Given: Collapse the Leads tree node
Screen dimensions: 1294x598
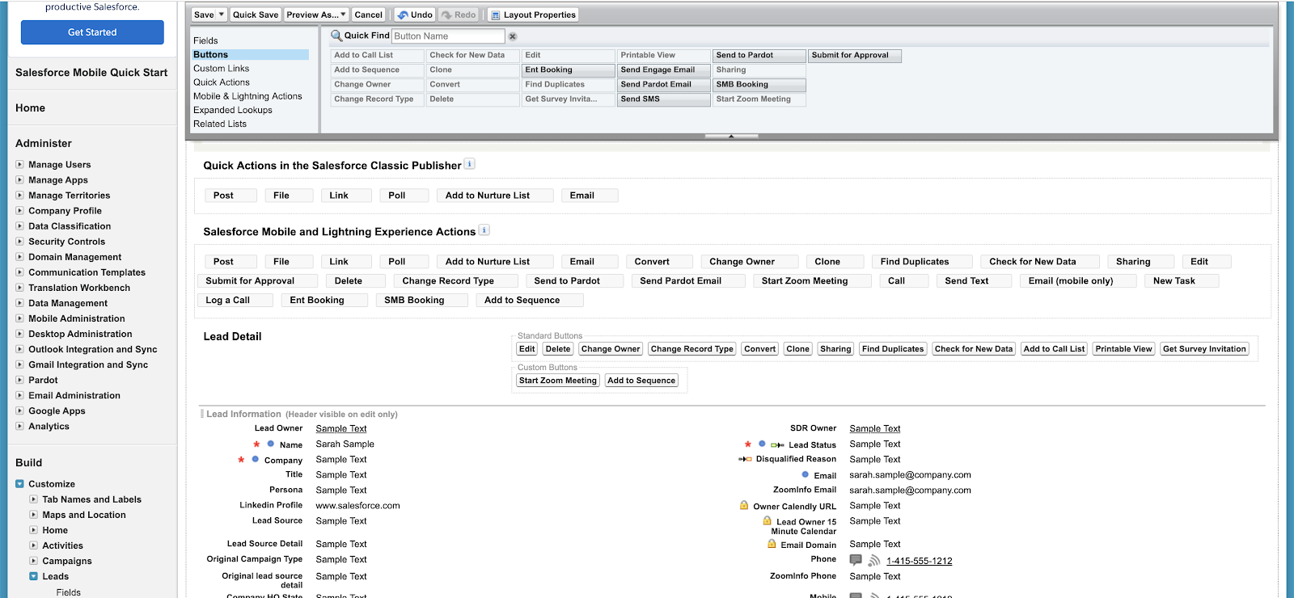Looking at the screenshot, I should tap(33, 575).
